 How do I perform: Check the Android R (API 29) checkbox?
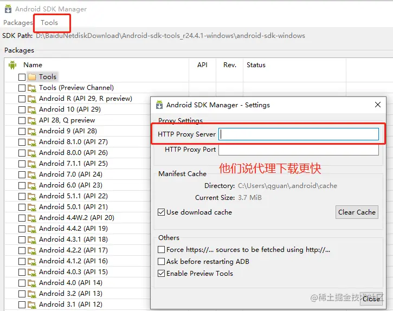coord(22,99)
